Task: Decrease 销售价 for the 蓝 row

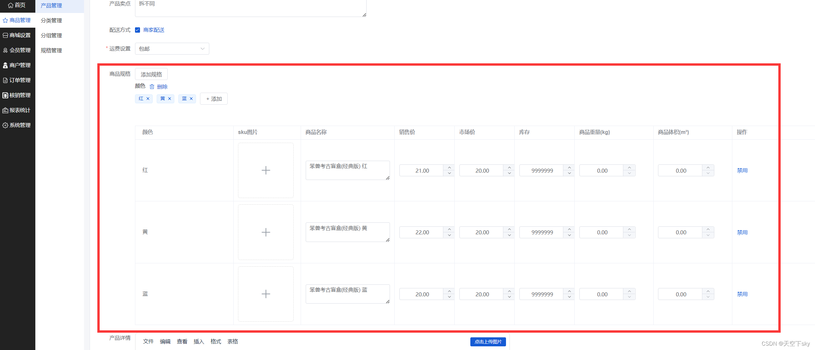Action: coord(449,297)
